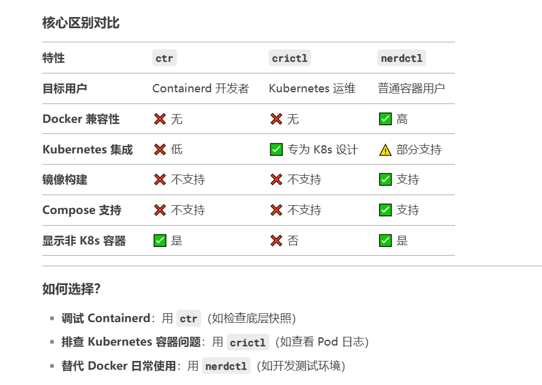542x385 pixels.
Task: Click green check in nerdctl Docker 兼容性 cell
Action: tap(385, 119)
